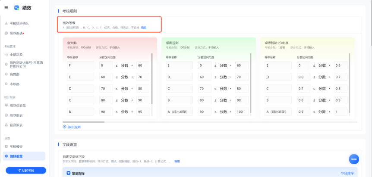This screenshot has height=177, width=372.
Task: Click the 自定义指标字段 label
Action: click(73, 157)
